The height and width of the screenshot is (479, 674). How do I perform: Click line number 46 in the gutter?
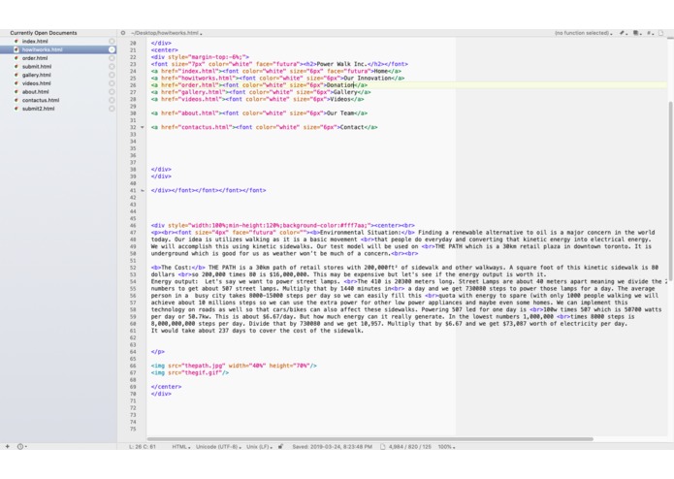(x=133, y=226)
